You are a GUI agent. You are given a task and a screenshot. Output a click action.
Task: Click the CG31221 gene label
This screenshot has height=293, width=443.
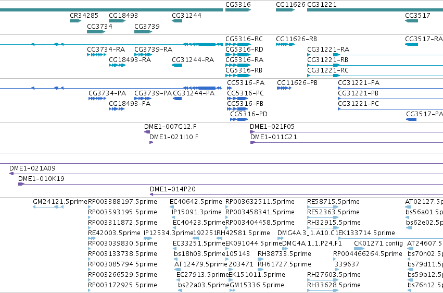(322, 5)
